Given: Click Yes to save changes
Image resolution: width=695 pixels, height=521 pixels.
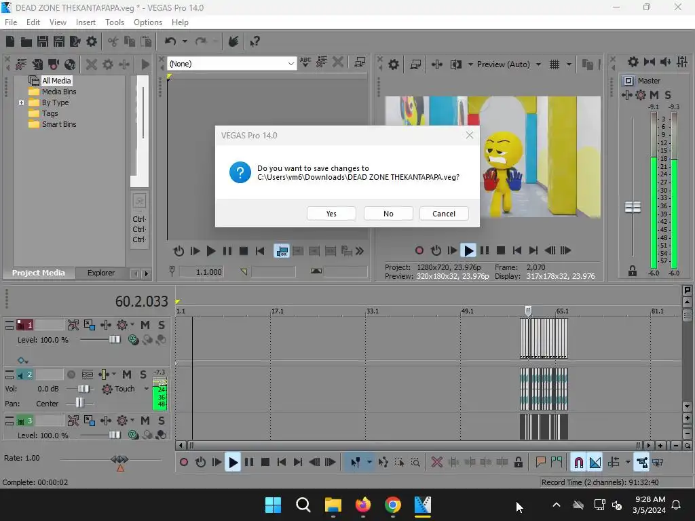Looking at the screenshot, I should click(x=331, y=214).
